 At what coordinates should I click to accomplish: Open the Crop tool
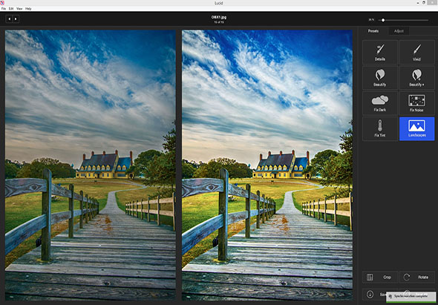click(380, 278)
